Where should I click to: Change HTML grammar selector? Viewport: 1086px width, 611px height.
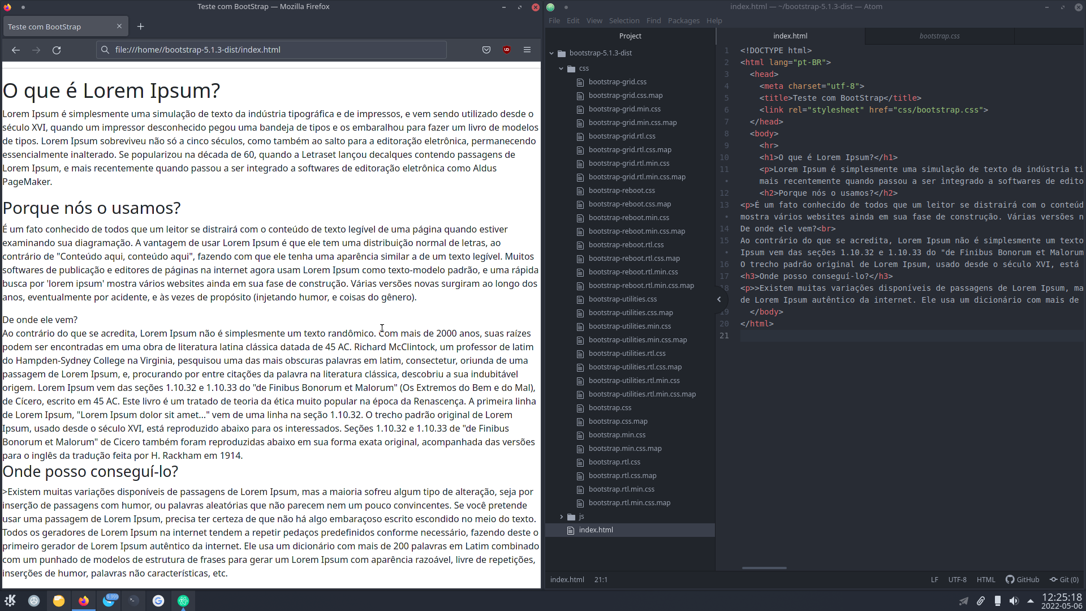985,580
